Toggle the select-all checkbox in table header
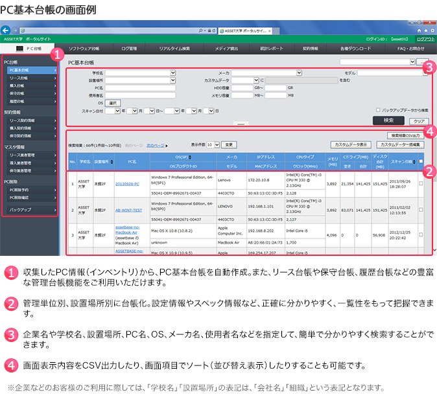 click(x=421, y=161)
